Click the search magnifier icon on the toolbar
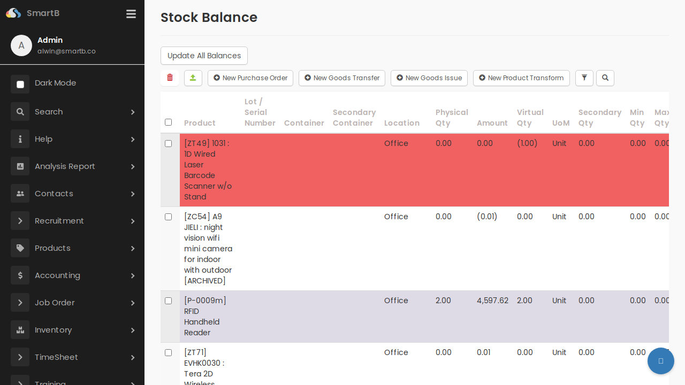Screen dimensions: 685x385 point(605,78)
